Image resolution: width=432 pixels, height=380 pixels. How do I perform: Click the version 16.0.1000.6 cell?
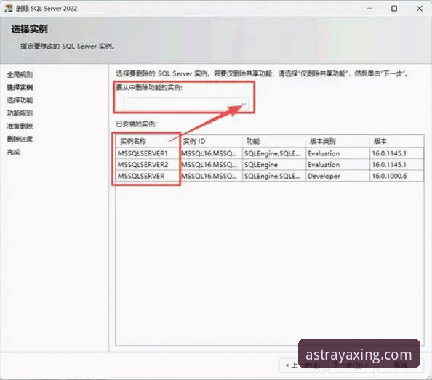[397, 176]
